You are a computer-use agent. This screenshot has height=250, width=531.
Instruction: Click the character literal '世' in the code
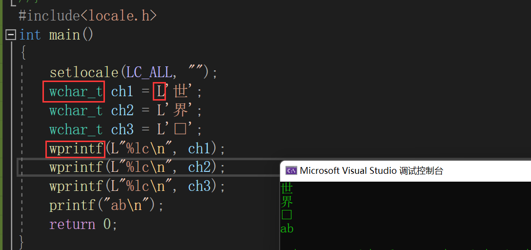click(181, 91)
